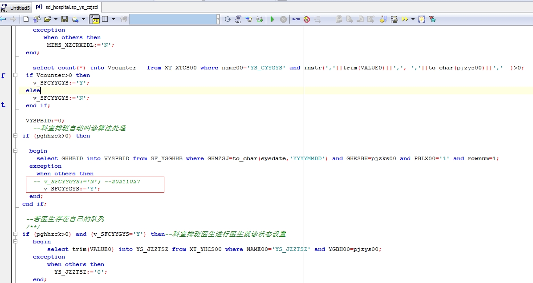Image resolution: width=533 pixels, height=283 pixels.
Task: Click the line MZHS_XZCRXZDL:='N';
Action: (x=81, y=45)
